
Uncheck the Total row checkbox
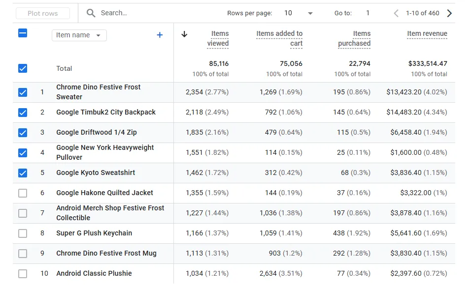(23, 68)
